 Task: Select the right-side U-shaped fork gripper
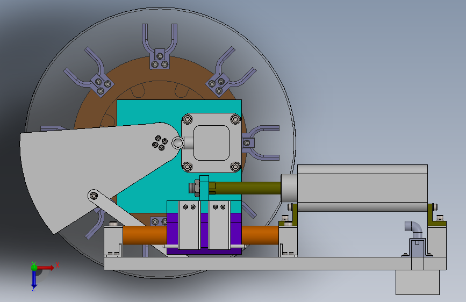261,143
